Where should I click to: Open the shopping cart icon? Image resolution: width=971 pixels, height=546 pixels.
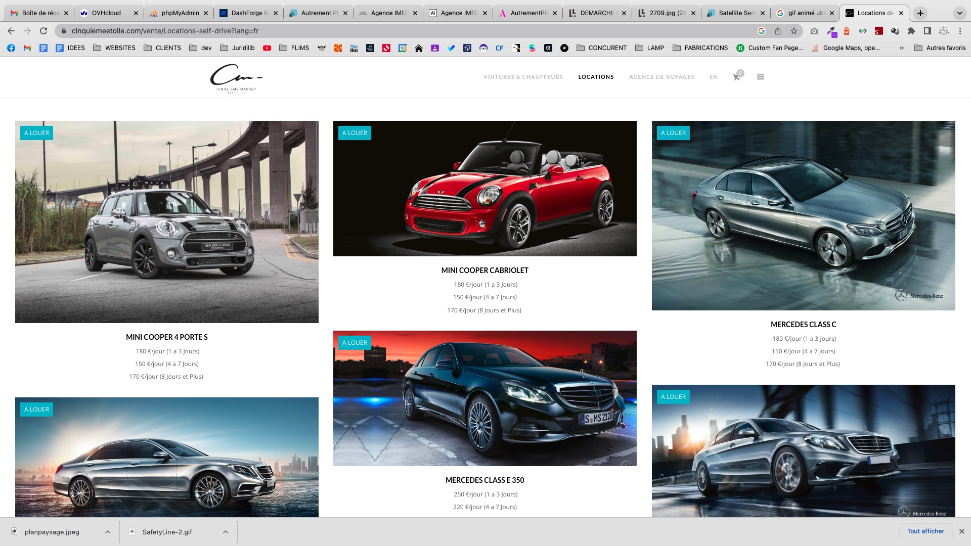(x=736, y=77)
